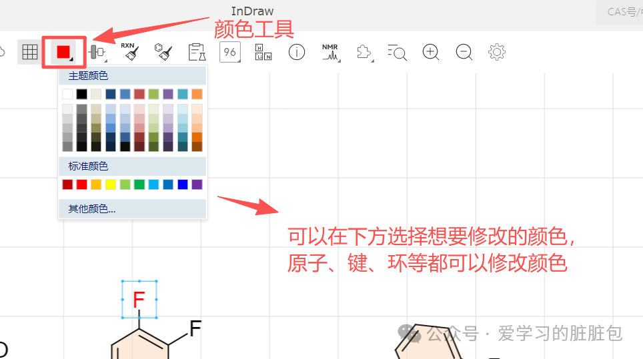
Task: Select the red F atom on canvas
Action: pos(139,300)
